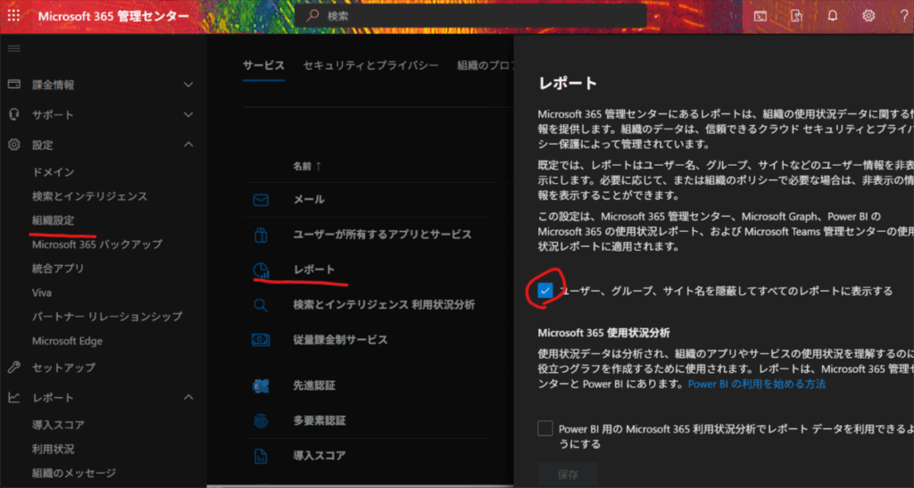
Task: Click the 保存 button
Action: click(568, 474)
